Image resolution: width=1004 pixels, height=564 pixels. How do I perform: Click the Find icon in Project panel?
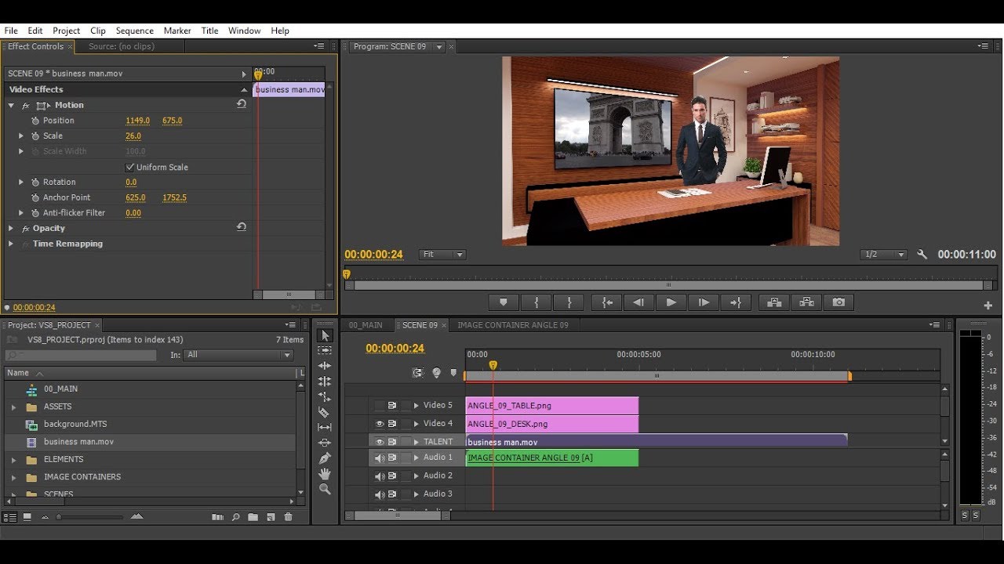[235, 517]
